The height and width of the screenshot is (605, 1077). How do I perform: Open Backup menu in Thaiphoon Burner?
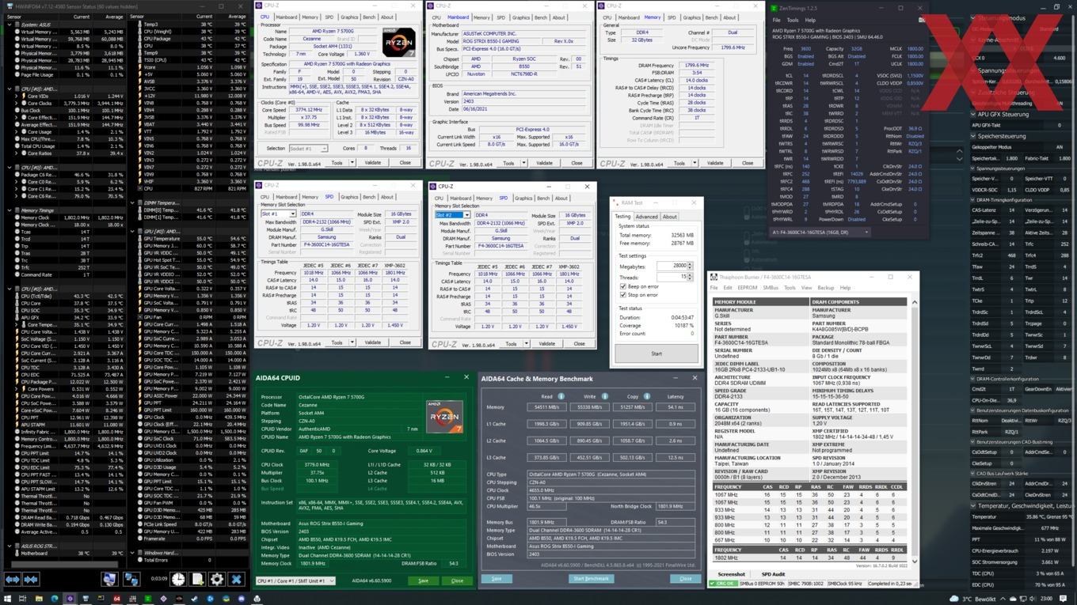click(825, 288)
